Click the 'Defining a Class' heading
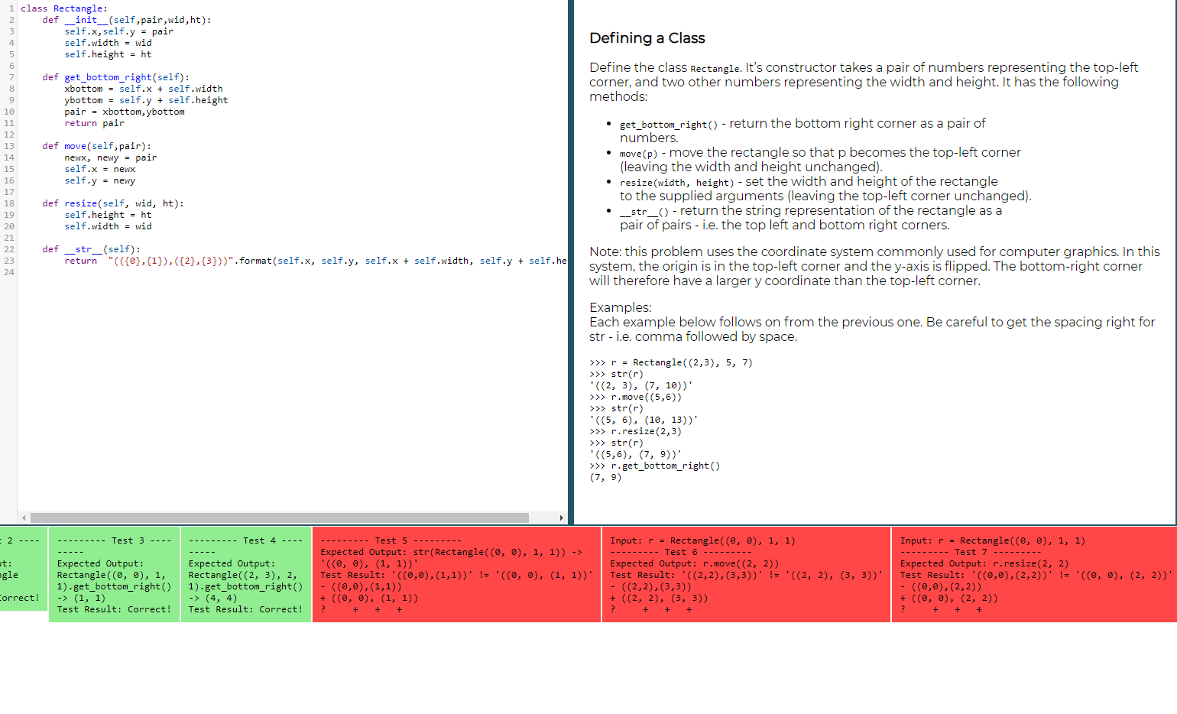1177x714 pixels. coord(647,38)
